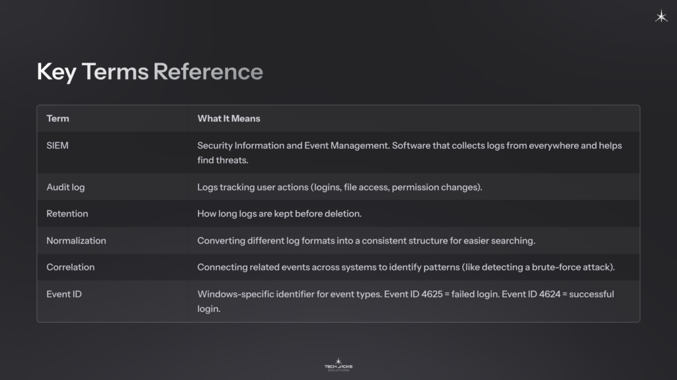Click the 'Reference' portion of the title
Image resolution: width=677 pixels, height=380 pixels.
coord(207,71)
